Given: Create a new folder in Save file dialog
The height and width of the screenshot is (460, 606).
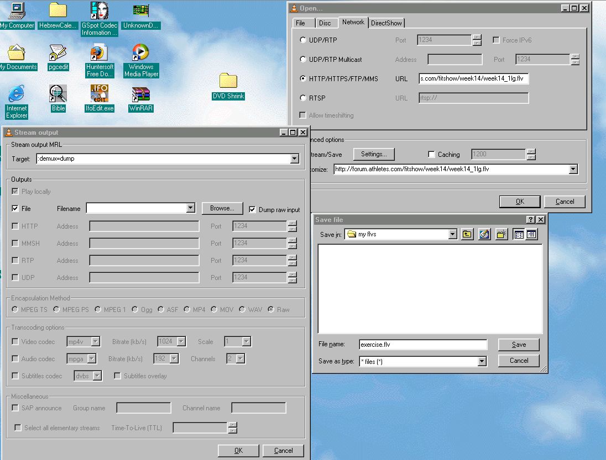Looking at the screenshot, I should tap(501, 234).
